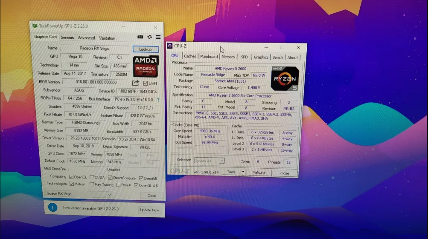This screenshot has width=428, height=239.
Task: Open the CPU-Z Graphics tab
Action: coord(261,57)
